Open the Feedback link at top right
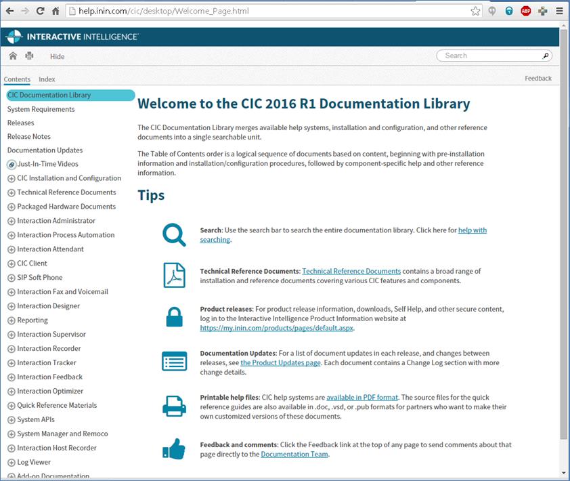 [538, 79]
